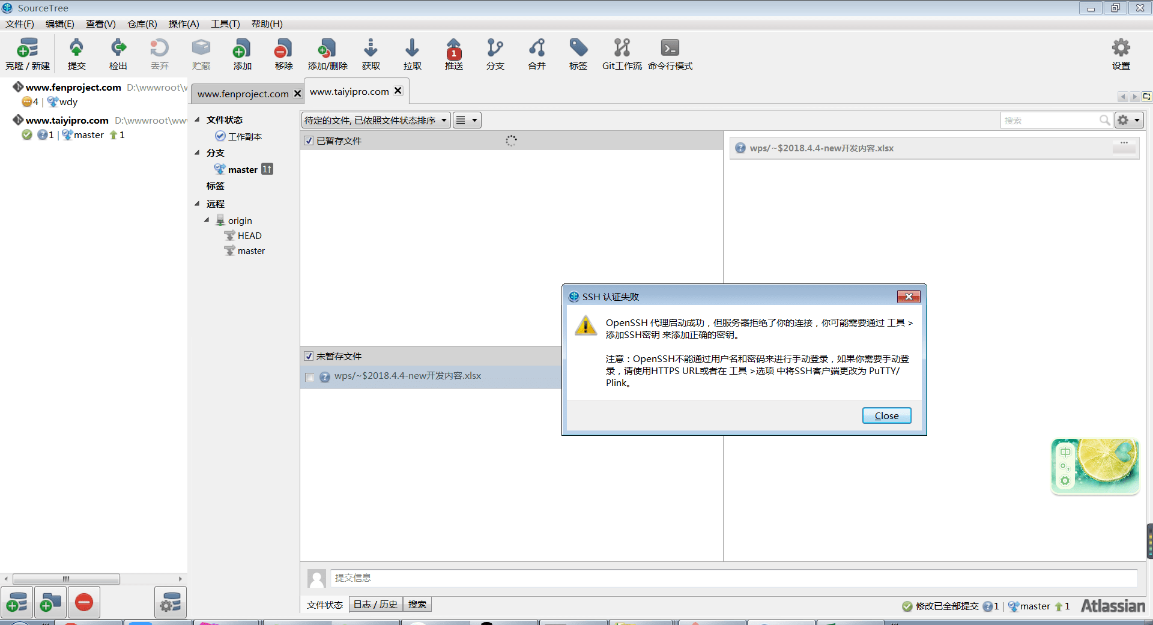Toggle the 未暂存文件 checkbox
Image resolution: width=1153 pixels, height=625 pixels.
[x=309, y=356]
